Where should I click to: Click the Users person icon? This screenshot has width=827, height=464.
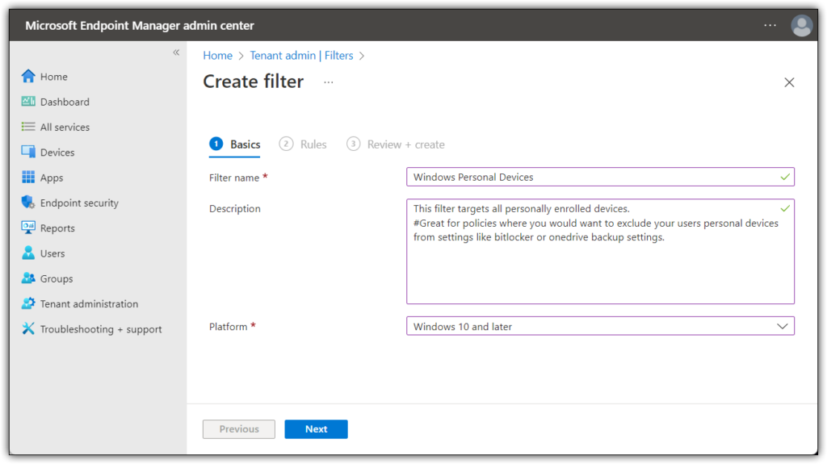pyautogui.click(x=28, y=253)
